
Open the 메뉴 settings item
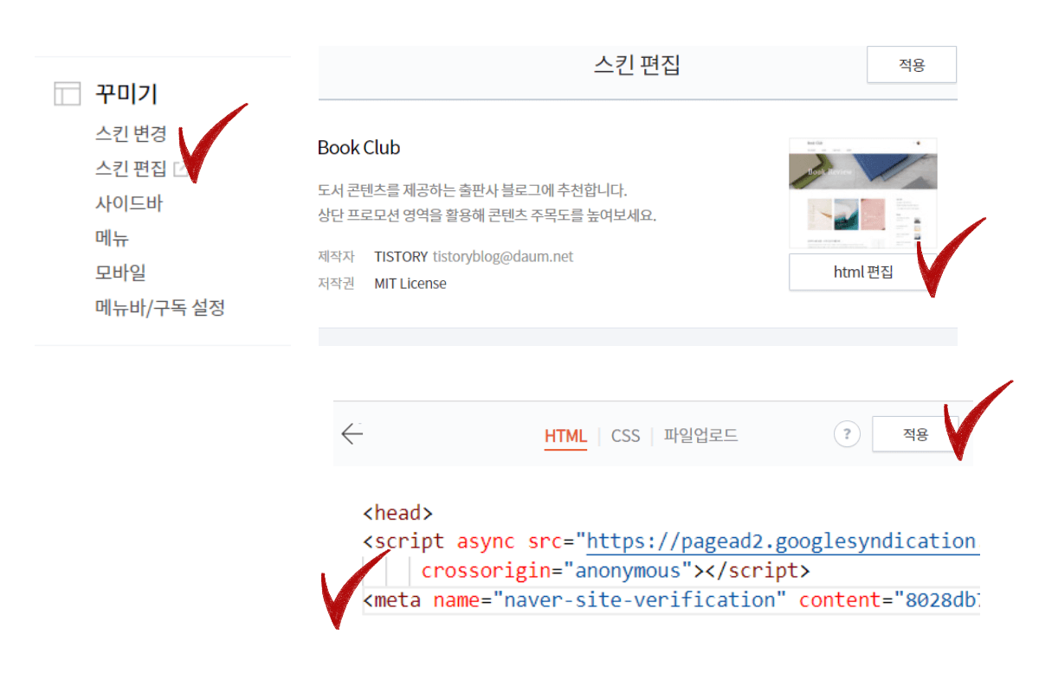(113, 238)
